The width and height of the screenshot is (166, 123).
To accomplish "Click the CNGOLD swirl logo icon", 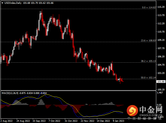I will 132,110.
